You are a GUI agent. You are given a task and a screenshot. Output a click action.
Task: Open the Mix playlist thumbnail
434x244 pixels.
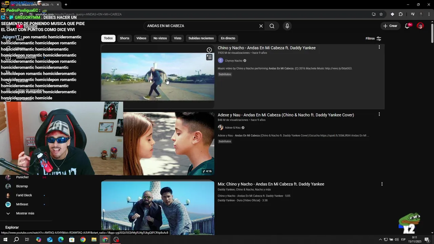coord(158,208)
